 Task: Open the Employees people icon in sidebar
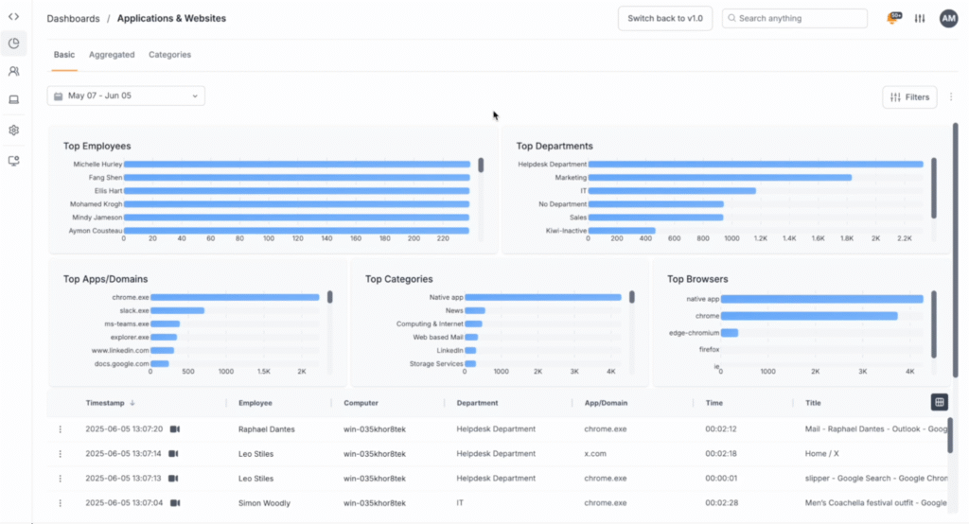(x=13, y=71)
